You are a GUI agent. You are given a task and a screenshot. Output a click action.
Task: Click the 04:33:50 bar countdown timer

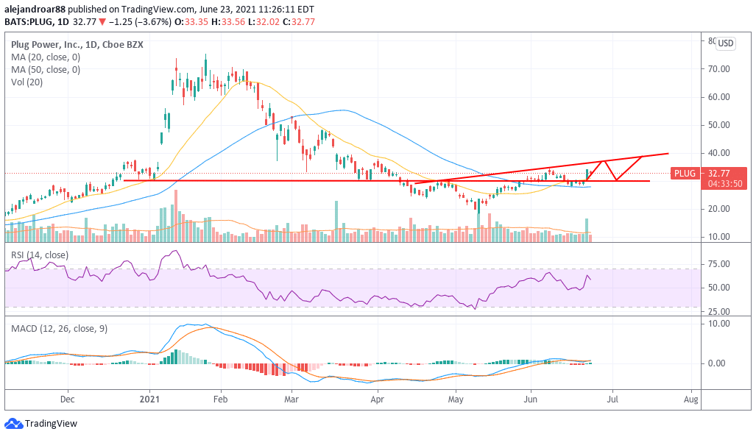click(725, 184)
